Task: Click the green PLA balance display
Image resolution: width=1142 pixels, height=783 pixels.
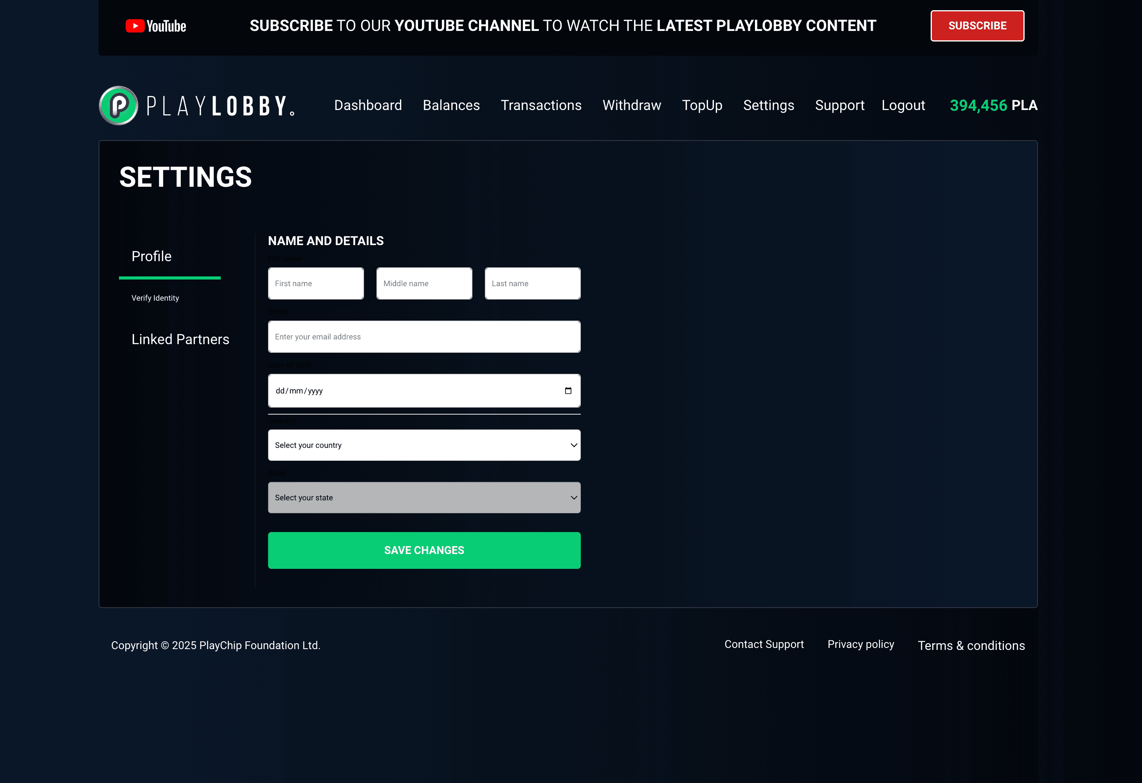Action: [x=992, y=105]
